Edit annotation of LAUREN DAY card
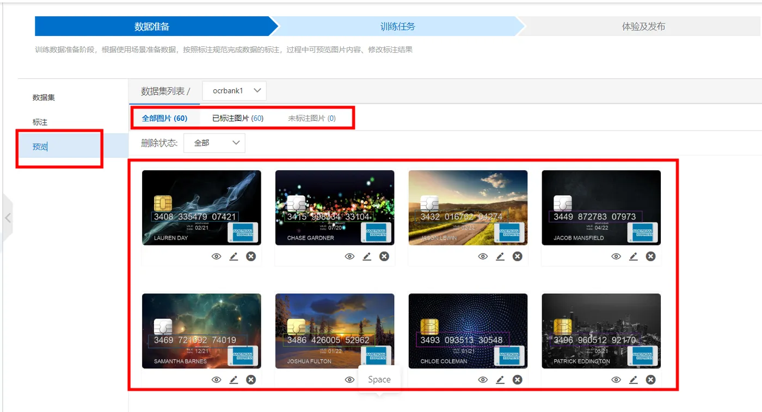Screen dimensions: 762x412 (x=233, y=256)
